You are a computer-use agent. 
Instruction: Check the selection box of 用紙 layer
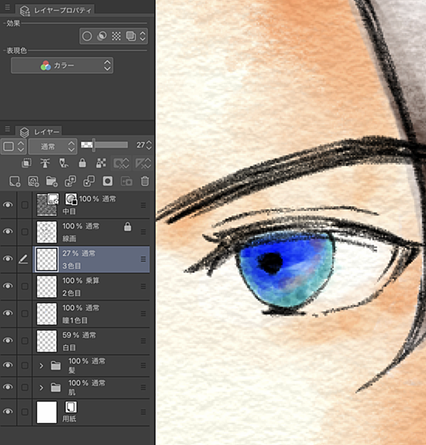(25, 412)
